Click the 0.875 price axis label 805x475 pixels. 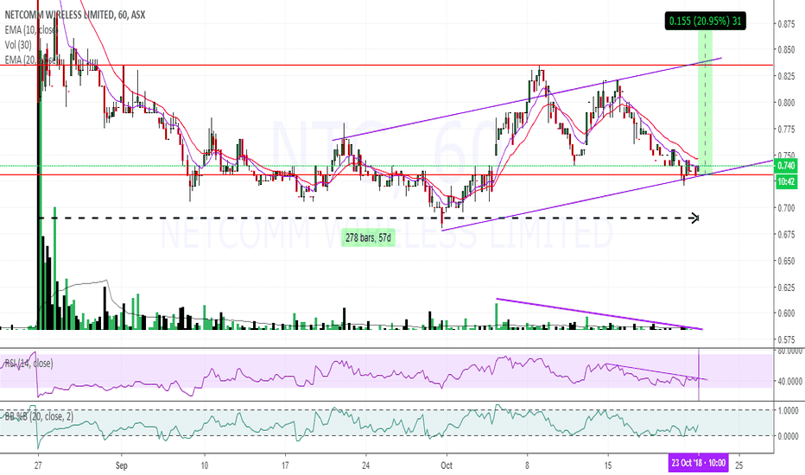(787, 23)
